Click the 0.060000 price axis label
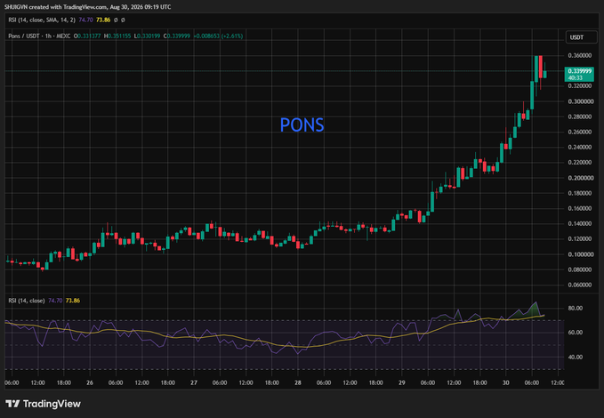Screen dimensions: 604x418 (x=580, y=285)
